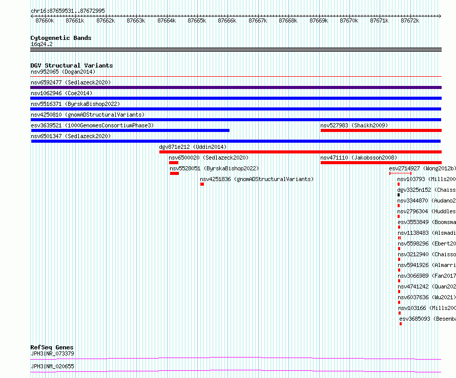Screen dimensions: 456x378
Task: Click the blue nsv5516371 variant bar
Action: 236,109
